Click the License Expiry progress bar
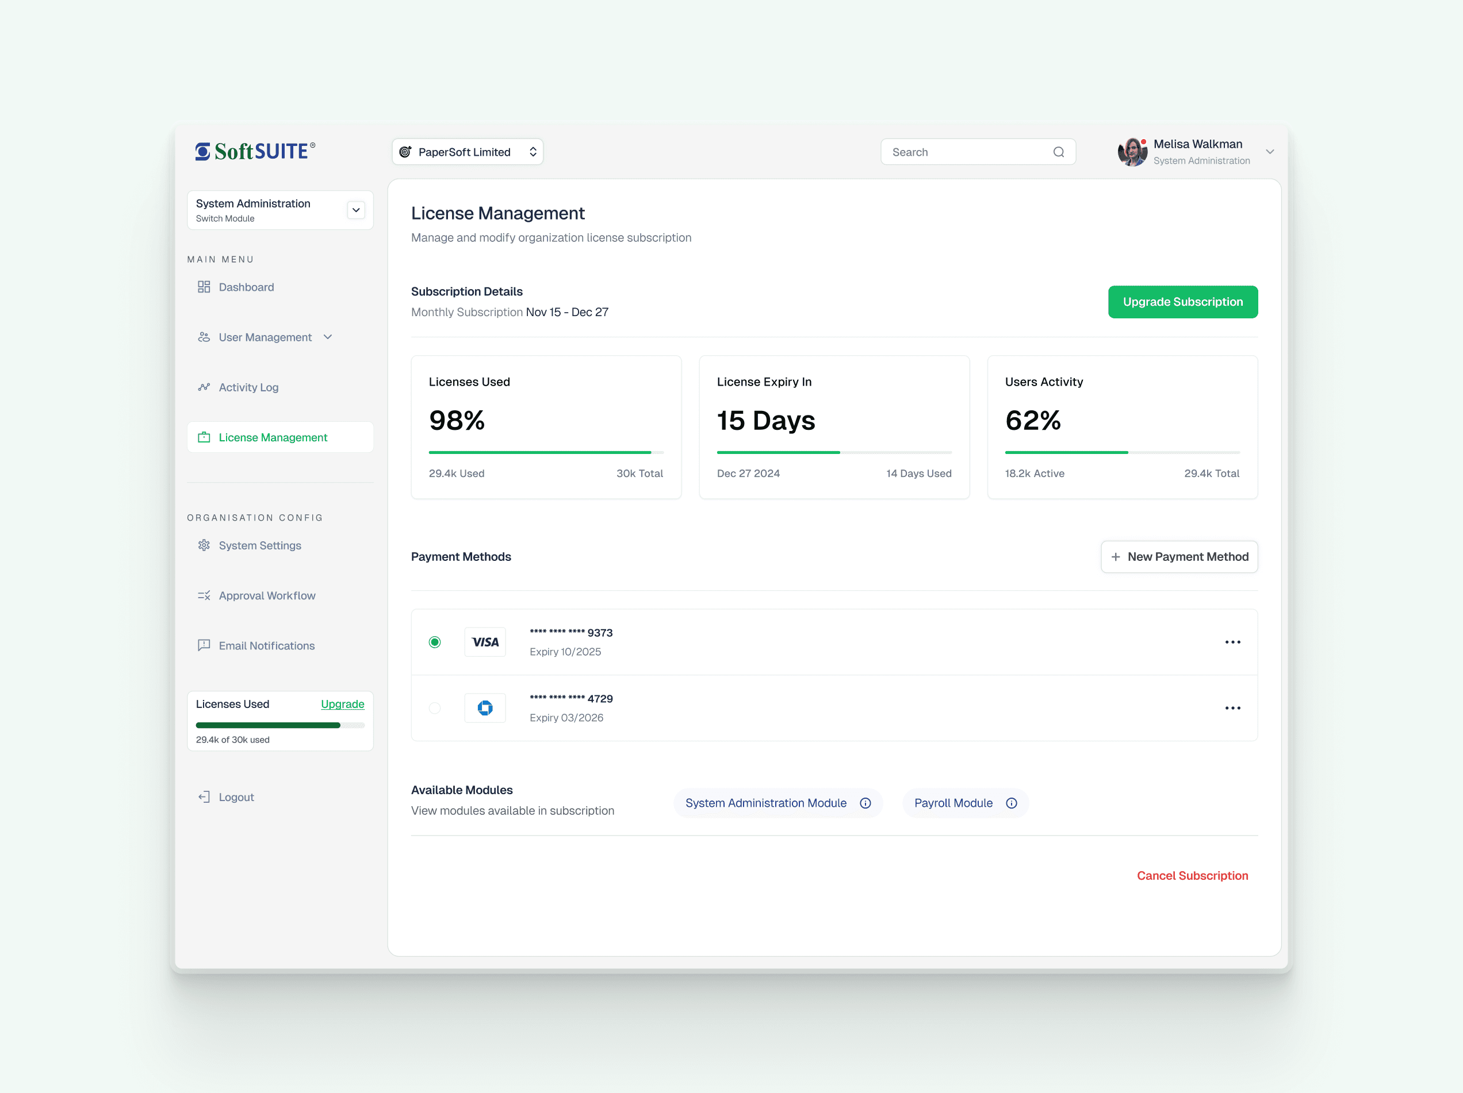Viewport: 1463px width, 1093px height. [x=834, y=452]
